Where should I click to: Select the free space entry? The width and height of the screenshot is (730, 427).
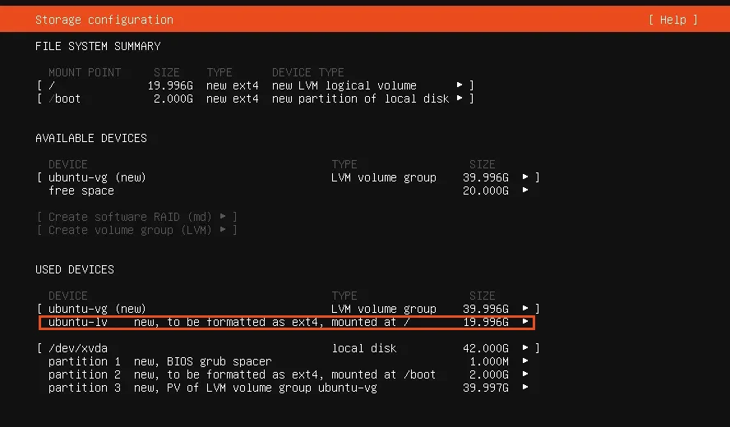(81, 191)
